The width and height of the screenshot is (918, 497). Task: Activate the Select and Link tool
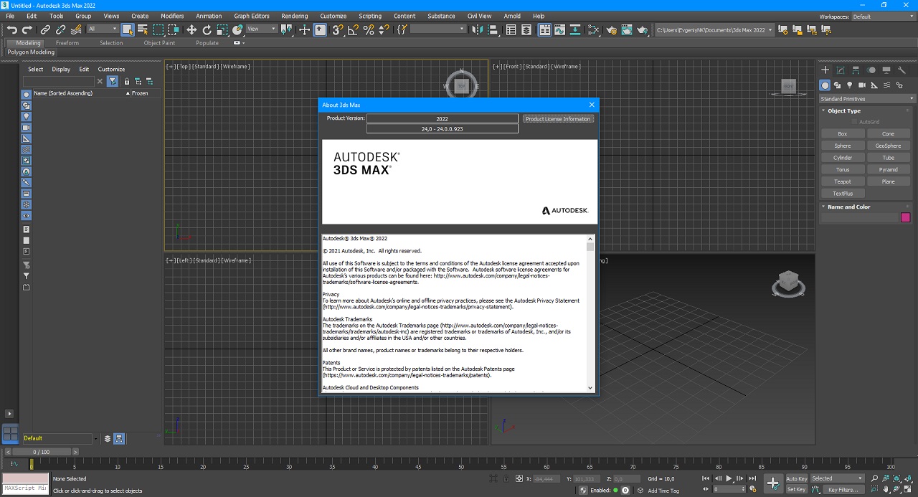coord(45,29)
